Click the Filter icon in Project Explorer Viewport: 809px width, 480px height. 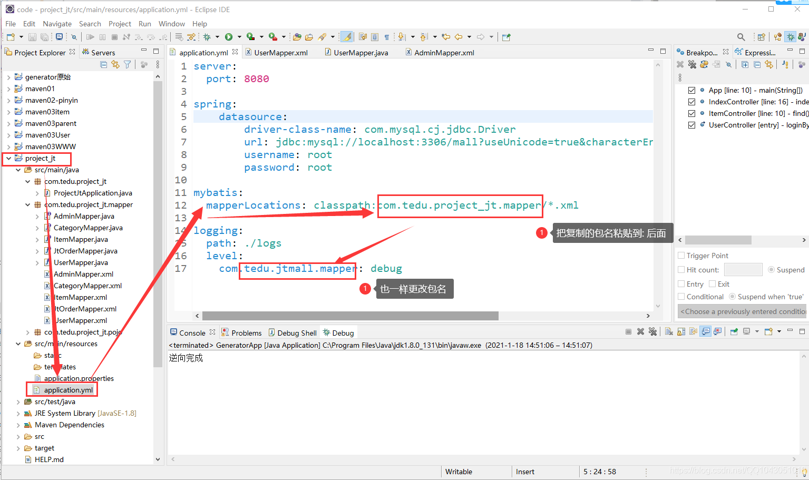tap(127, 64)
